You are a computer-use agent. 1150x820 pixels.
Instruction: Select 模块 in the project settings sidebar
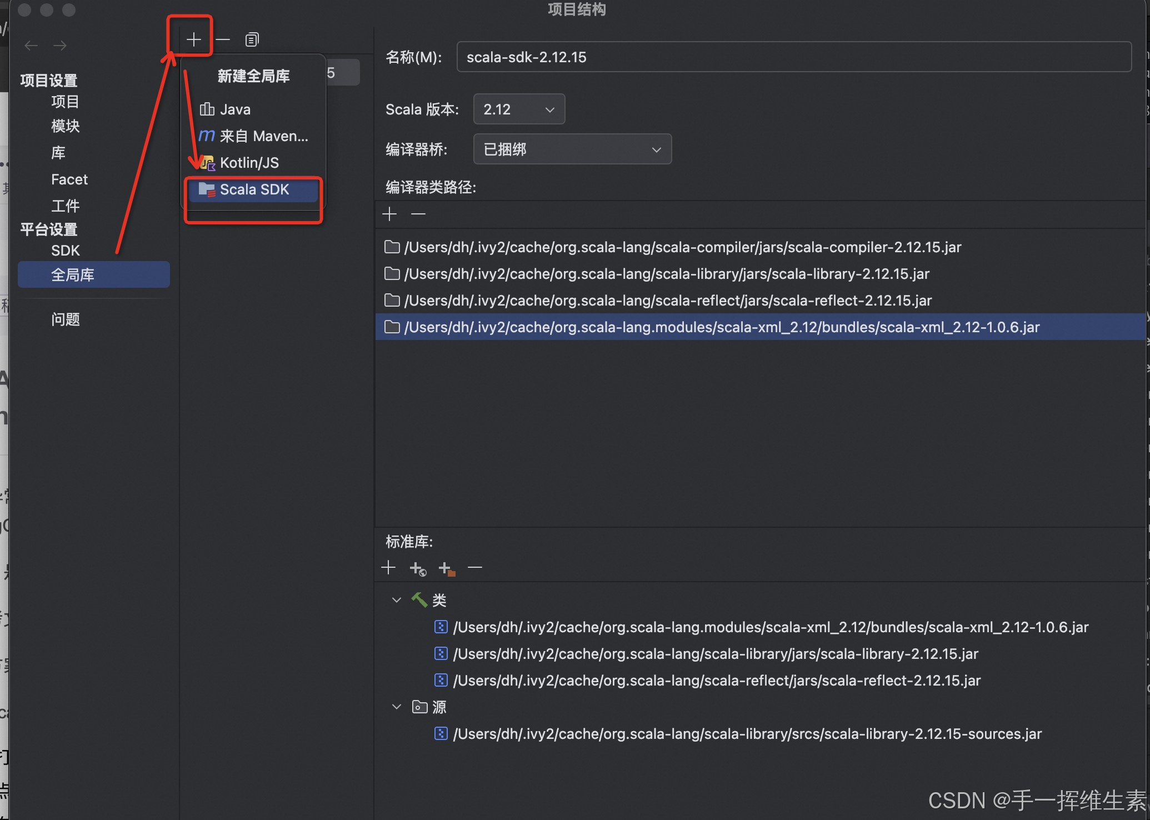coord(65,126)
